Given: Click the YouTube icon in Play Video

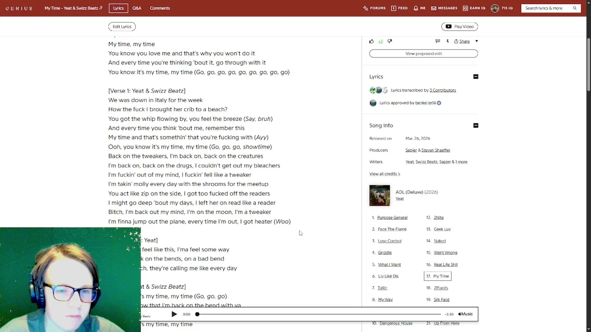Looking at the screenshot, I should click(x=448, y=27).
